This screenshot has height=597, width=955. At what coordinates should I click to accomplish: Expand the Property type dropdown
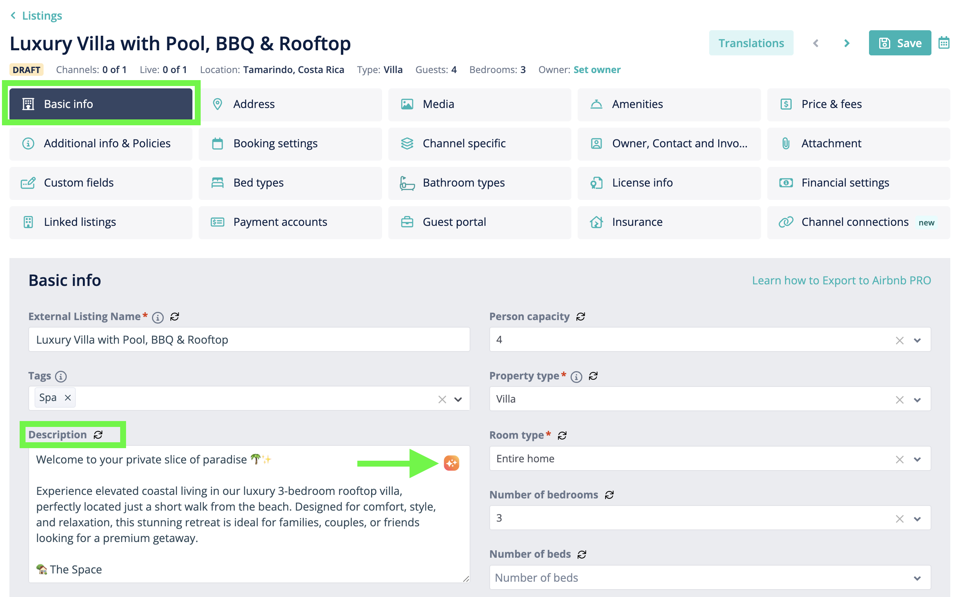click(x=917, y=399)
